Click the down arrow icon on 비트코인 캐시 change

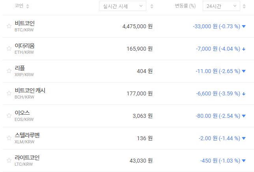coord(244,94)
